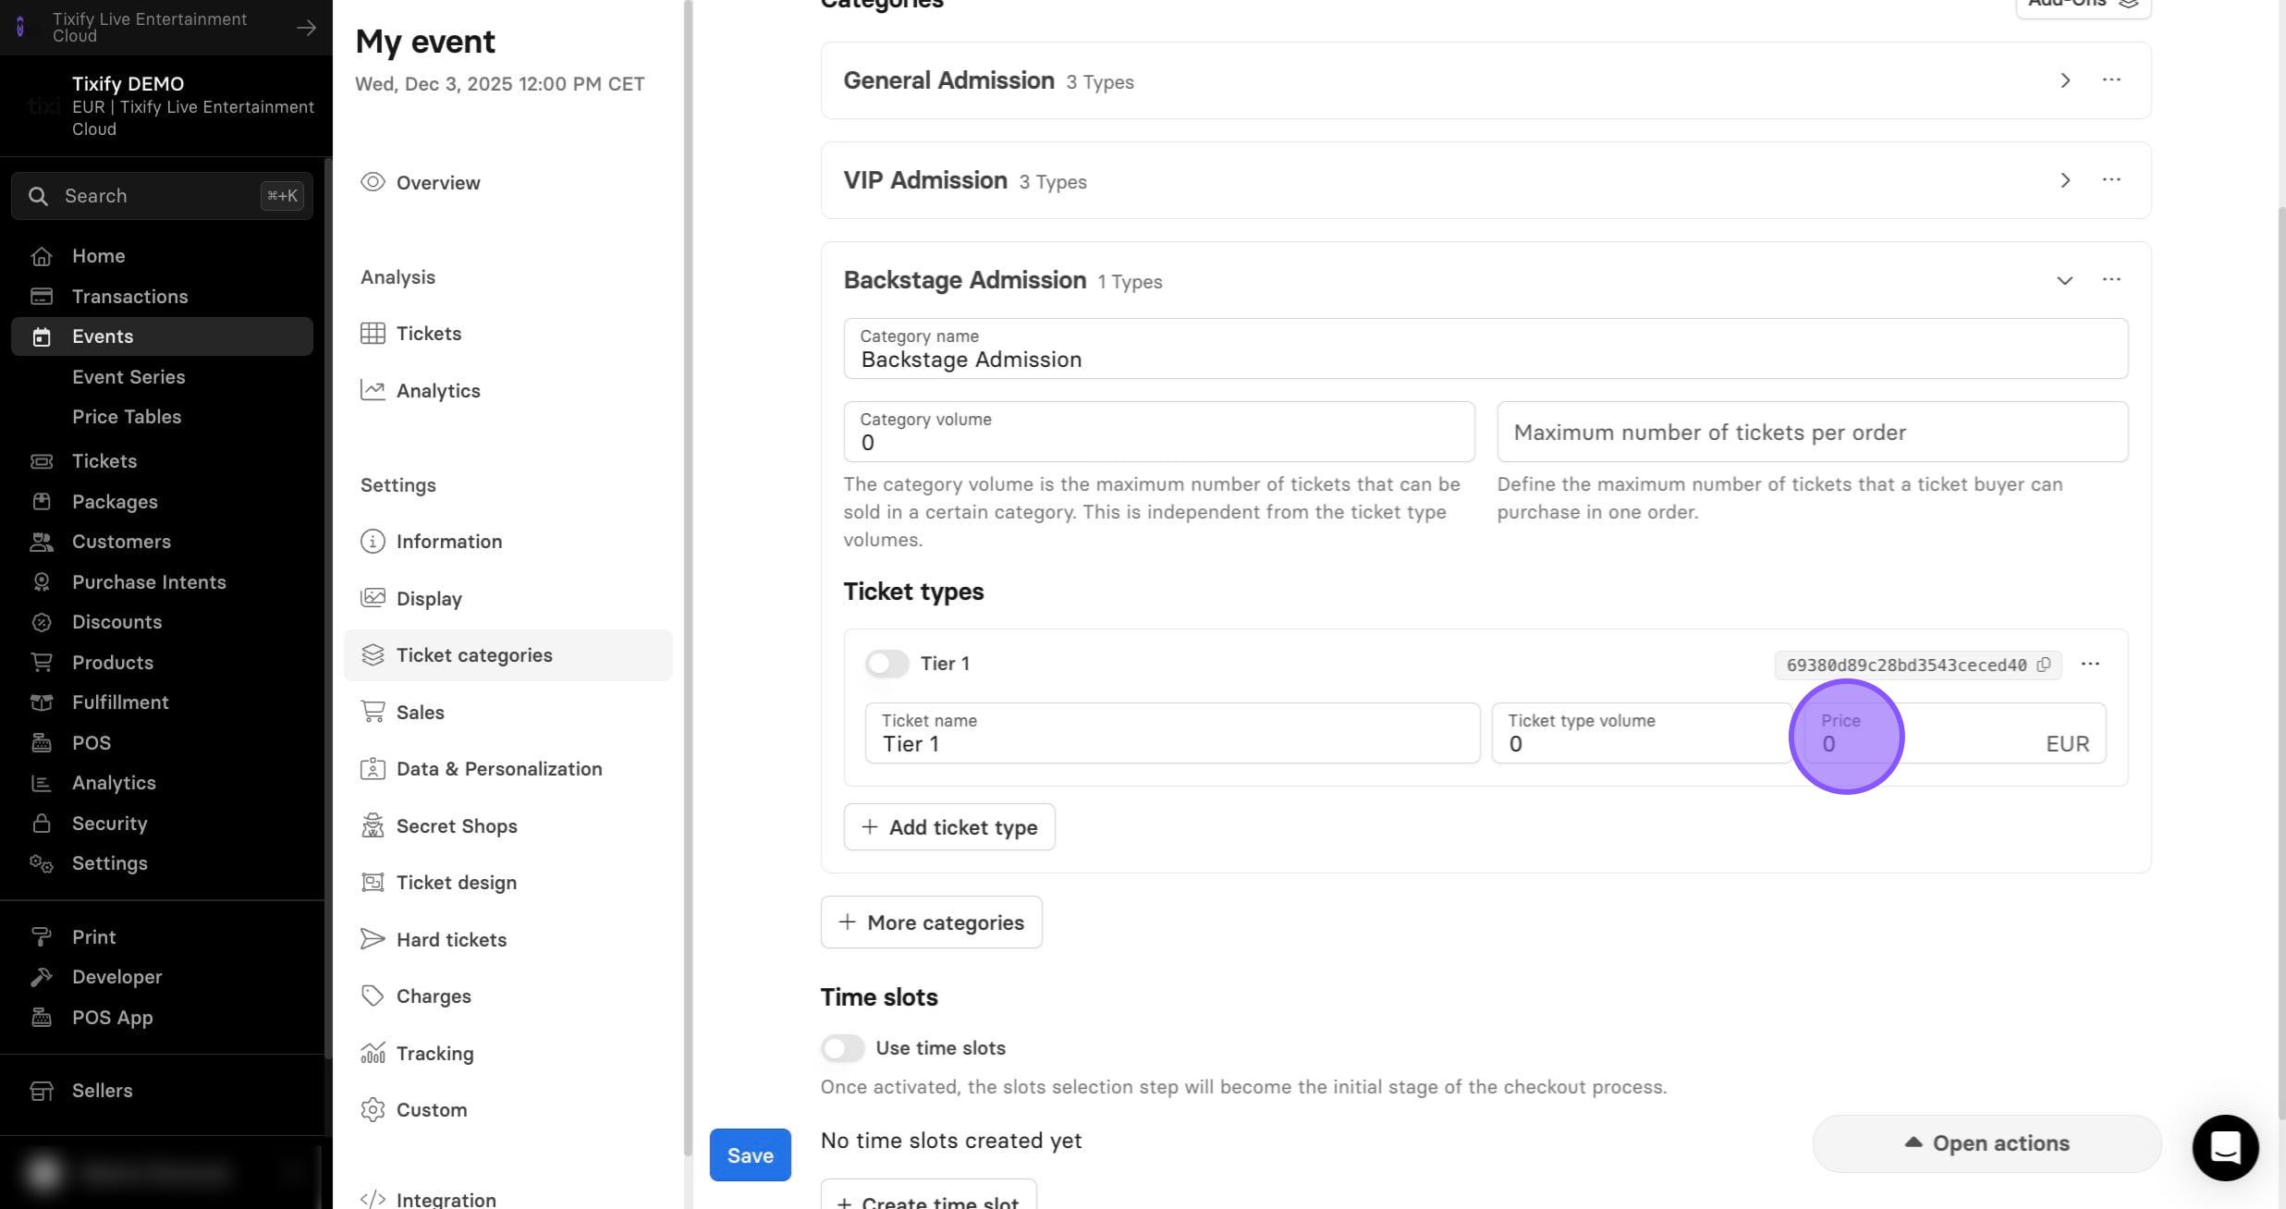Go to Event Series
This screenshot has width=2286, height=1209.
coord(128,377)
